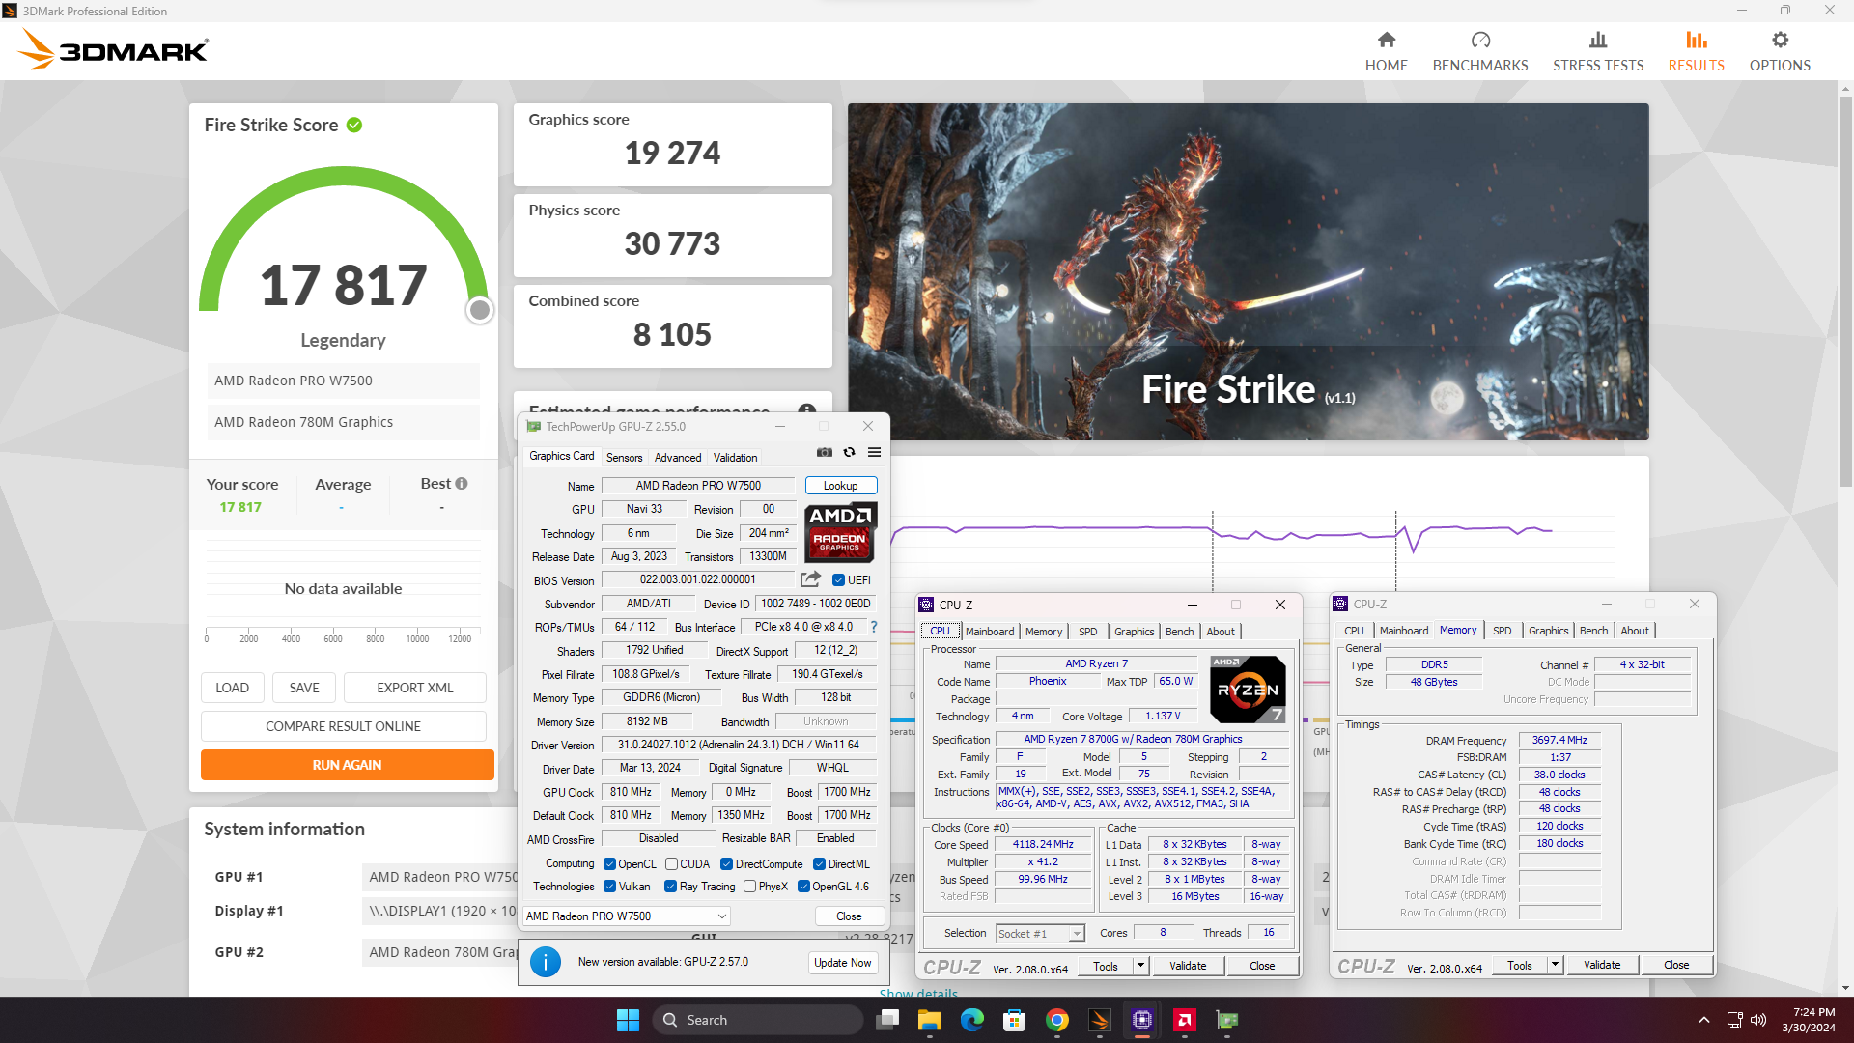Open Graphics tab in CPU-Z Memory window
Image resolution: width=1854 pixels, height=1043 pixels.
pyautogui.click(x=1548, y=631)
